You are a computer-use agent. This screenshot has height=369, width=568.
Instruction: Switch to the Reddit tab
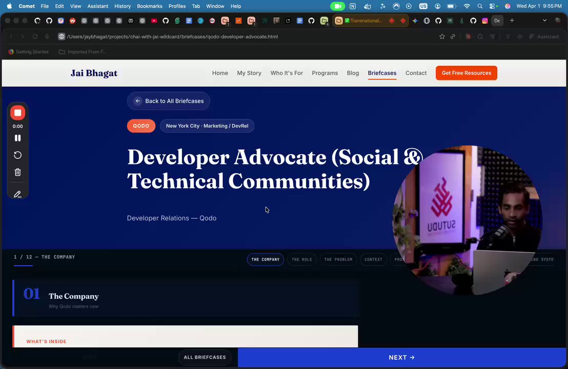tap(72, 20)
